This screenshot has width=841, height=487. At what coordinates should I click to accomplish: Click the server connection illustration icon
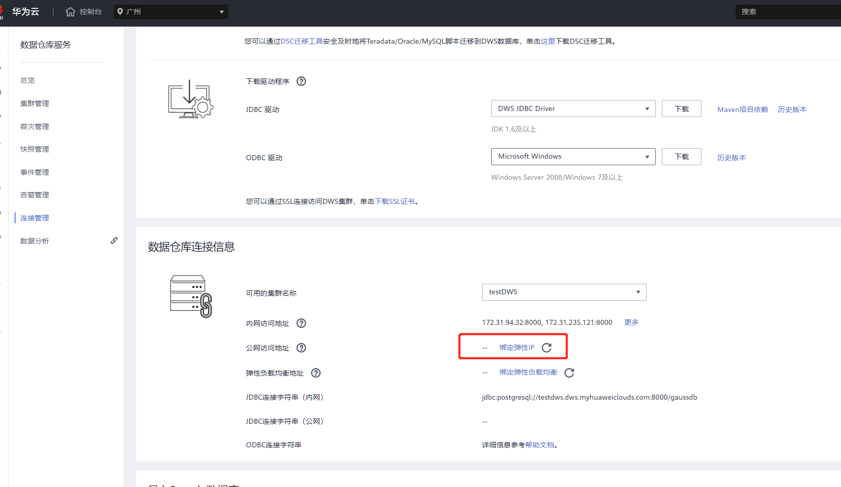191,296
